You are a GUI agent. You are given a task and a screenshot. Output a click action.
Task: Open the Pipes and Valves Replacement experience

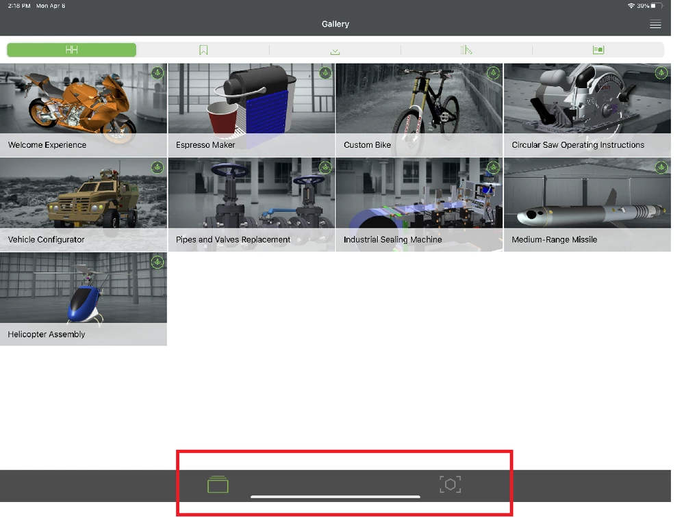pyautogui.click(x=251, y=198)
